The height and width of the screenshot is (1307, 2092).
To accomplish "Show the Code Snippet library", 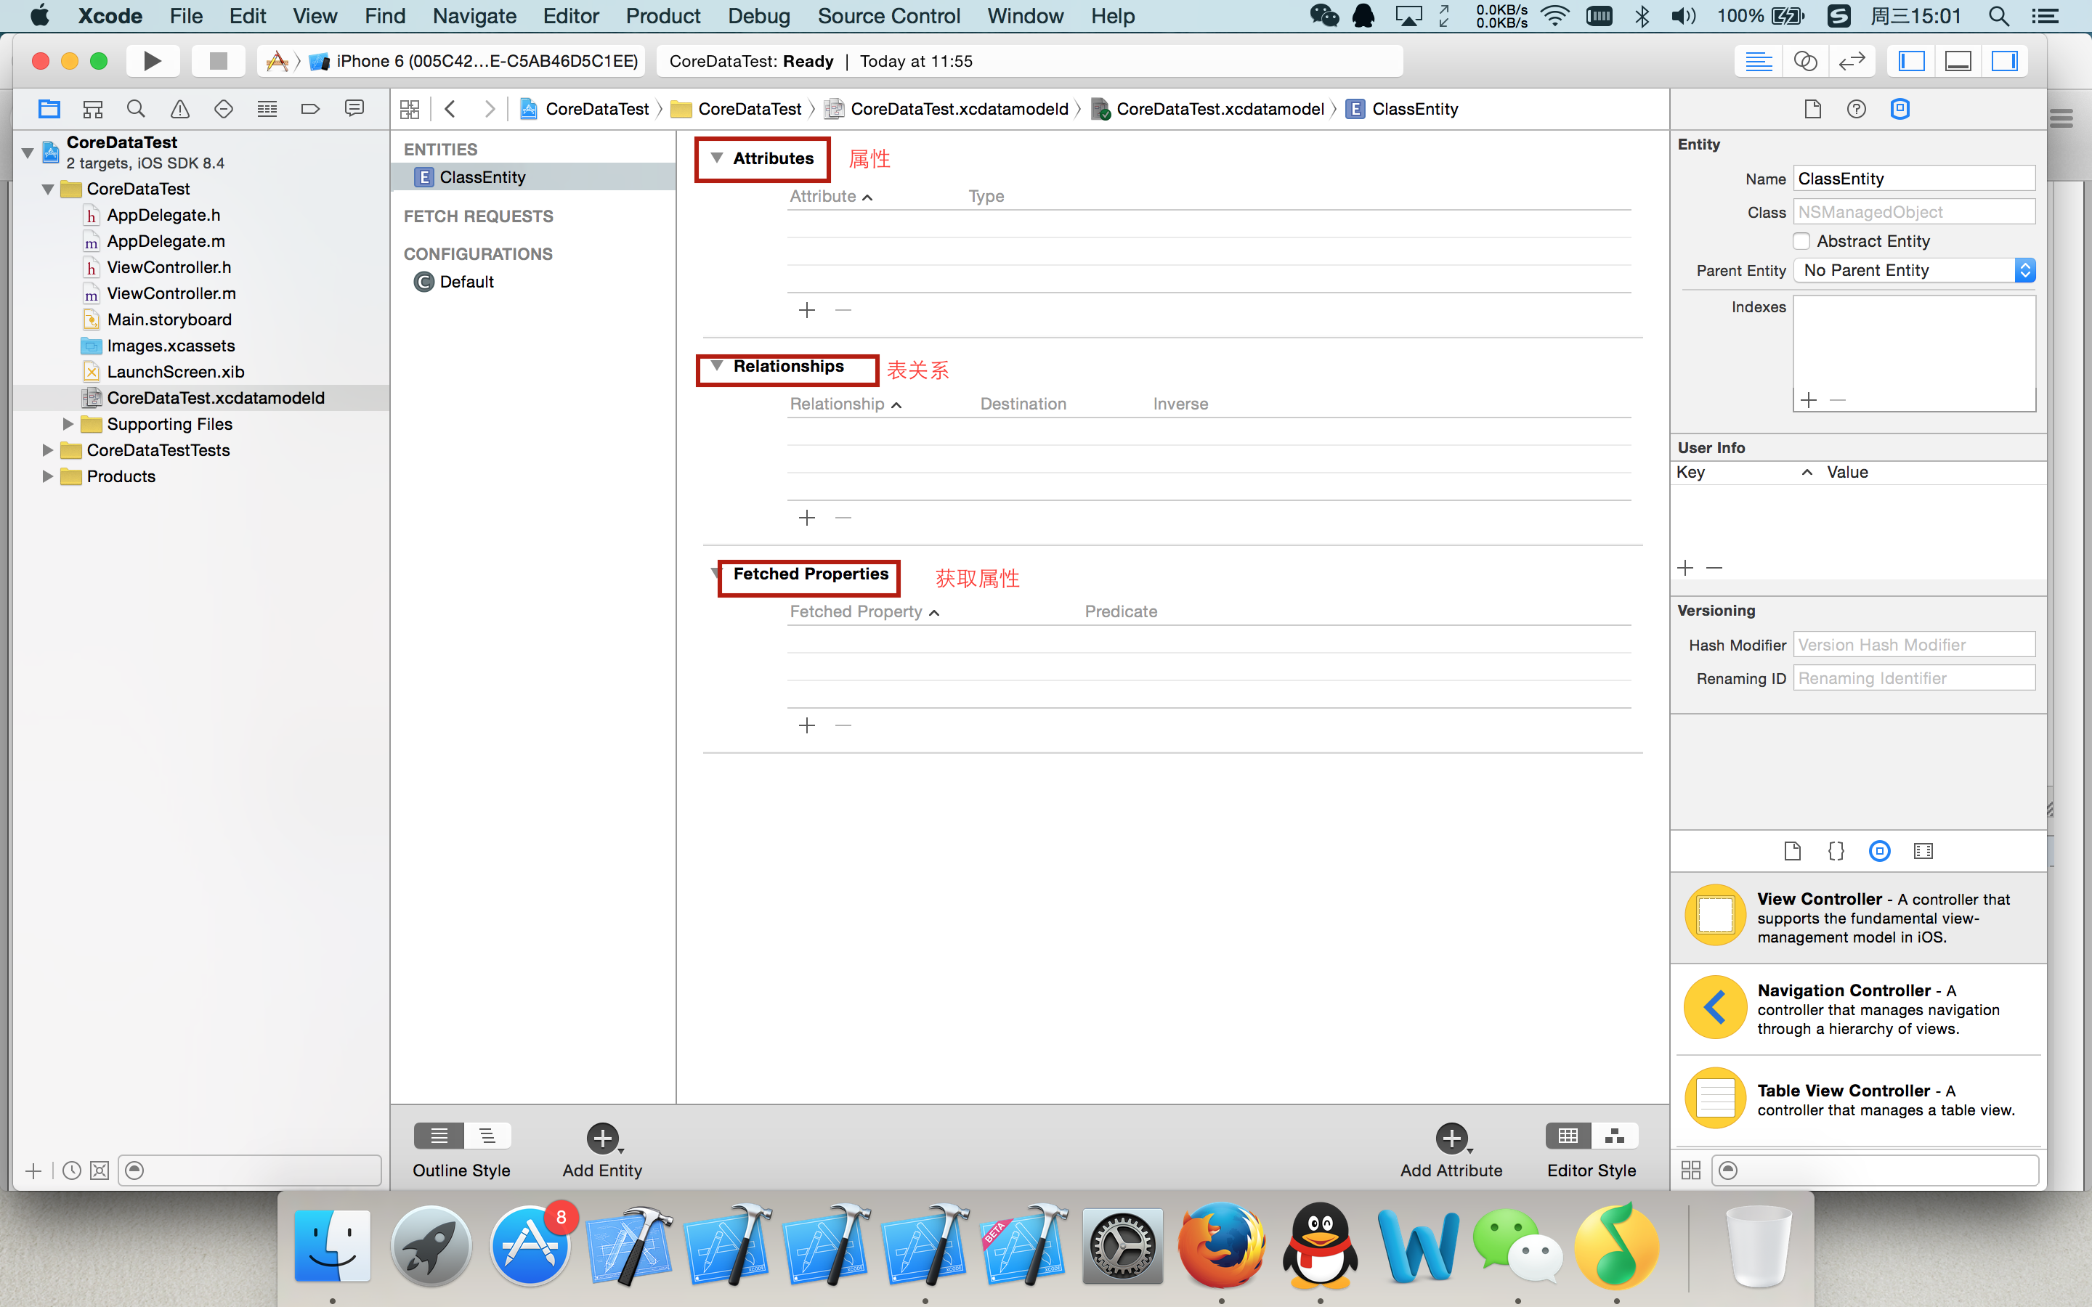I will coord(1836,852).
